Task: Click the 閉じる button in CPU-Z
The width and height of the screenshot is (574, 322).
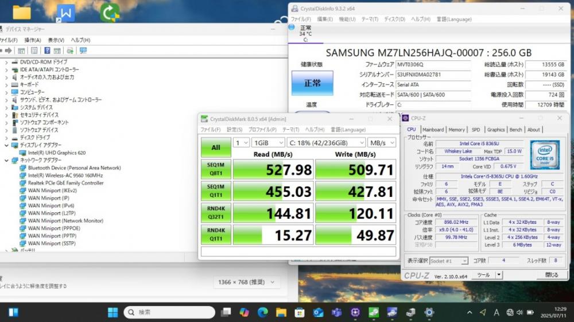Action: click(551, 275)
